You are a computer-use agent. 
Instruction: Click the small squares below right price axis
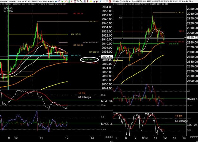pyautogui.click(x=194, y=137)
